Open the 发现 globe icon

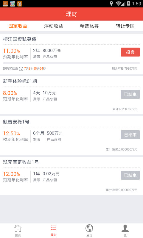point(89,228)
